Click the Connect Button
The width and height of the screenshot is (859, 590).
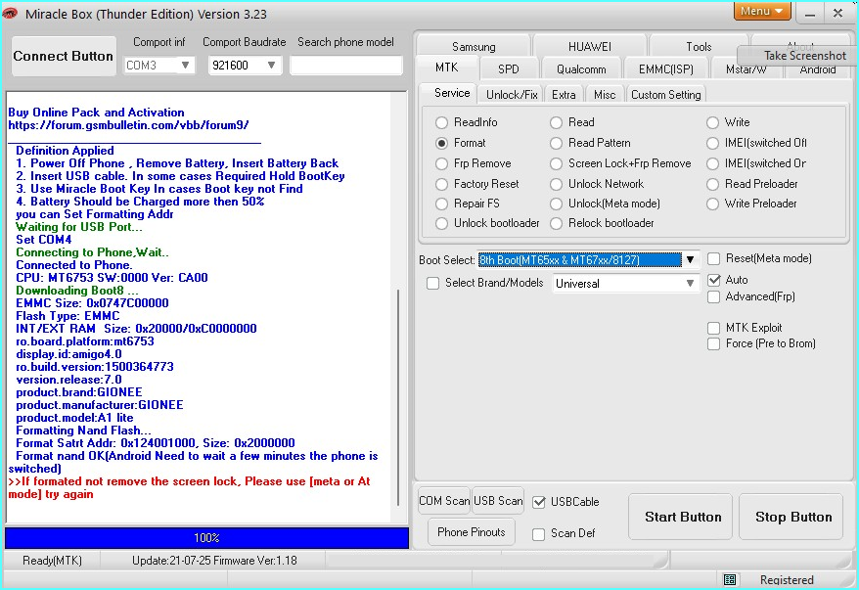64,56
